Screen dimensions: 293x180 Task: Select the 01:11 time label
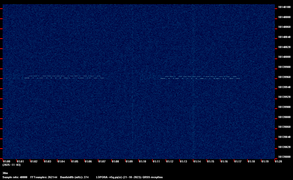coord(156,161)
